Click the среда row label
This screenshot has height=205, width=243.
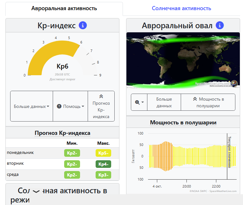pos(13,174)
